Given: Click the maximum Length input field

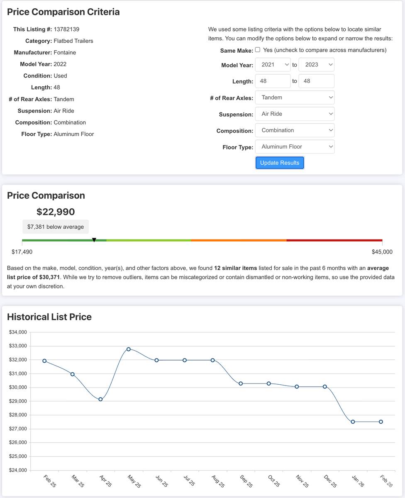Looking at the screenshot, I should pos(316,81).
